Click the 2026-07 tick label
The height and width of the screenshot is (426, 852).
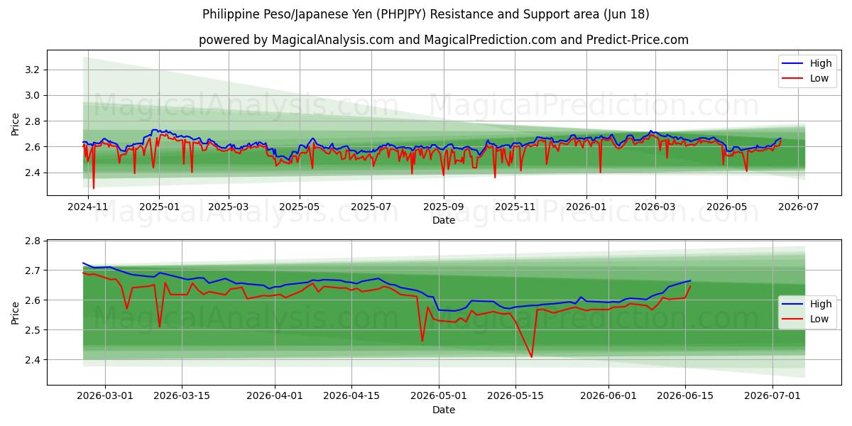coord(797,207)
